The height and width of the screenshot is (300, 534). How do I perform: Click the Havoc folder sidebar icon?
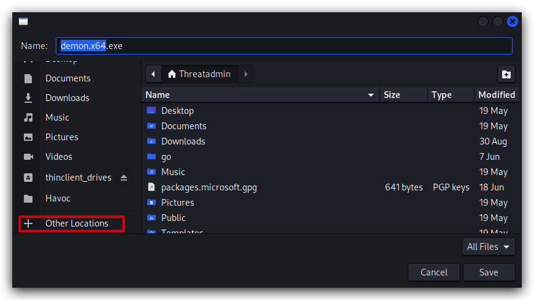28,198
